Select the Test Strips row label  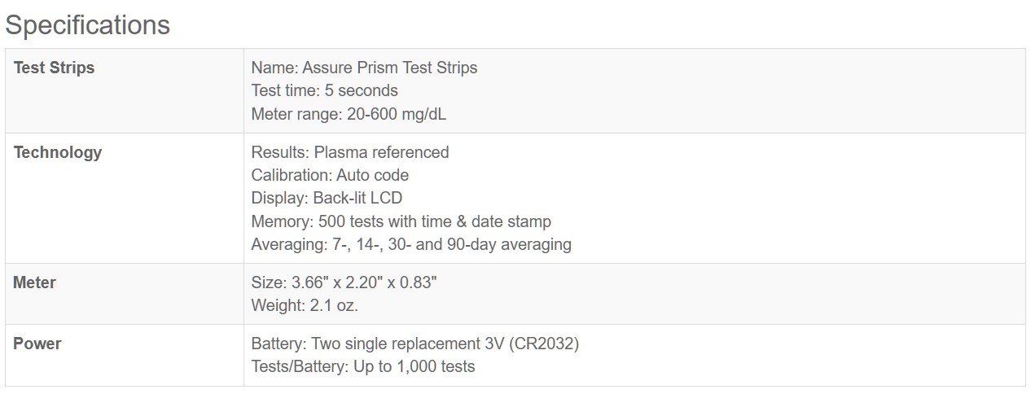(x=54, y=68)
